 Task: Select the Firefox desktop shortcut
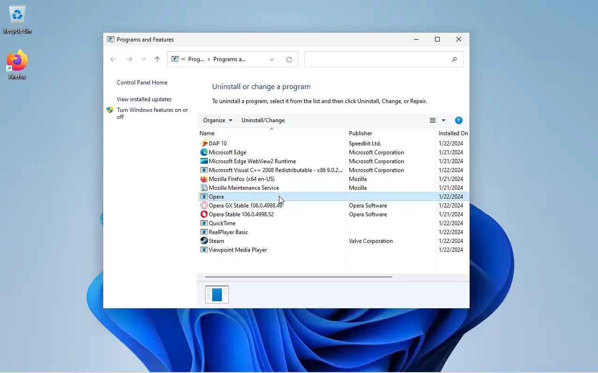point(17,64)
